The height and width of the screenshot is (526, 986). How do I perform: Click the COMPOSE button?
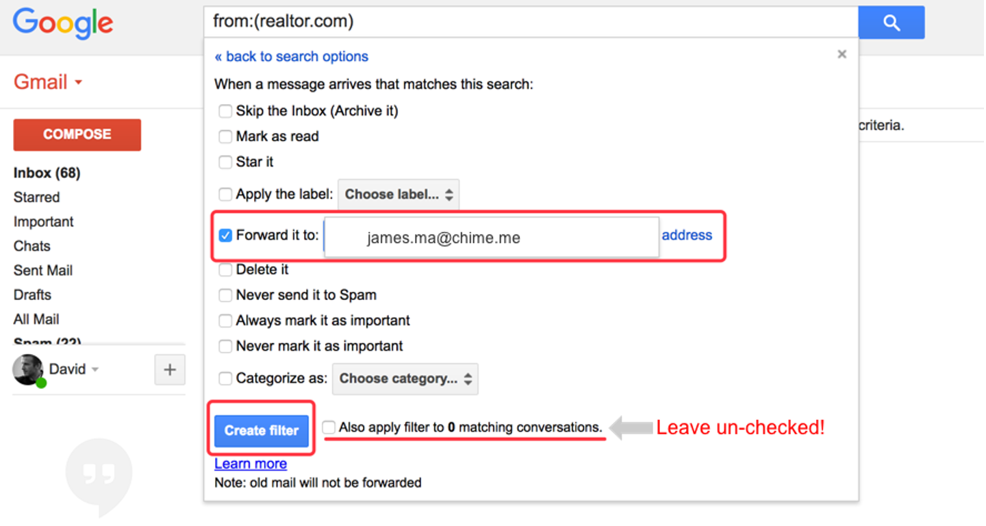(x=77, y=135)
